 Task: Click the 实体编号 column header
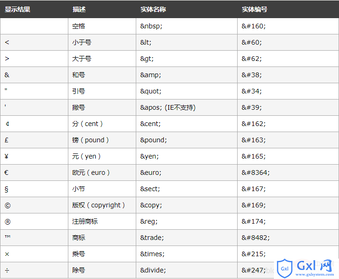click(x=254, y=9)
